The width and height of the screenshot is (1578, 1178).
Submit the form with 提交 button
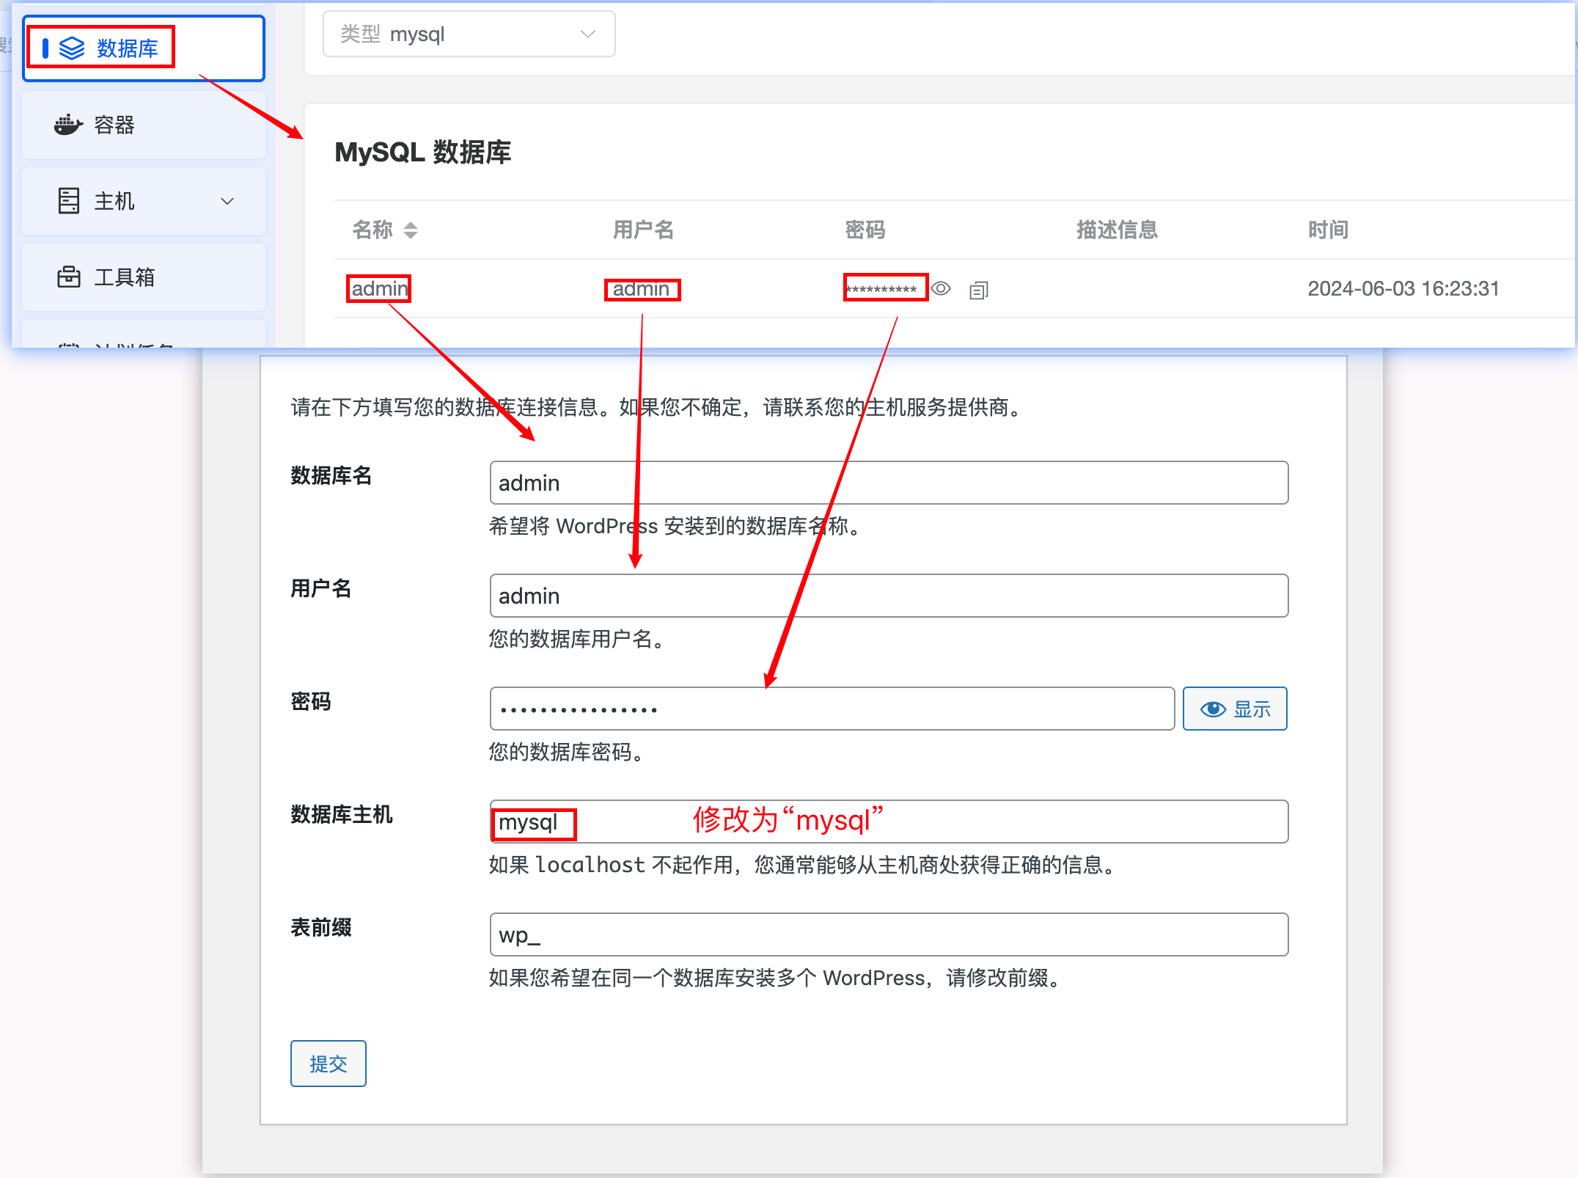coord(329,1064)
